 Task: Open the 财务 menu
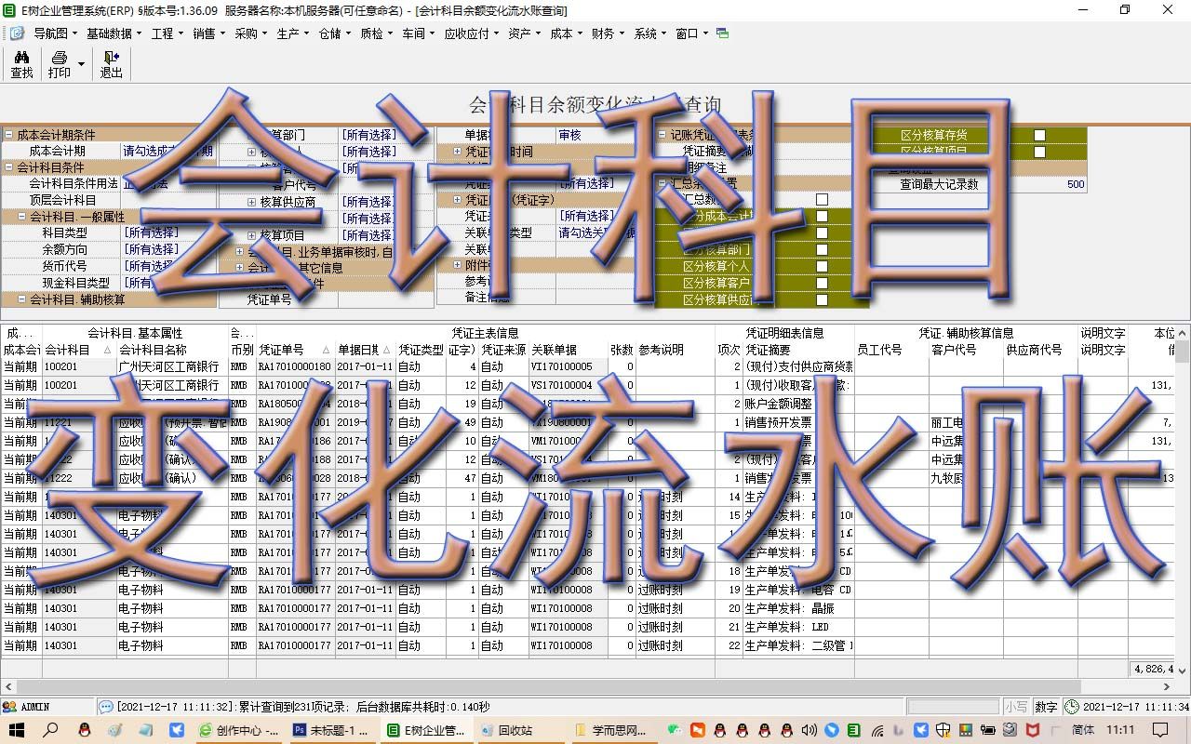coord(603,33)
